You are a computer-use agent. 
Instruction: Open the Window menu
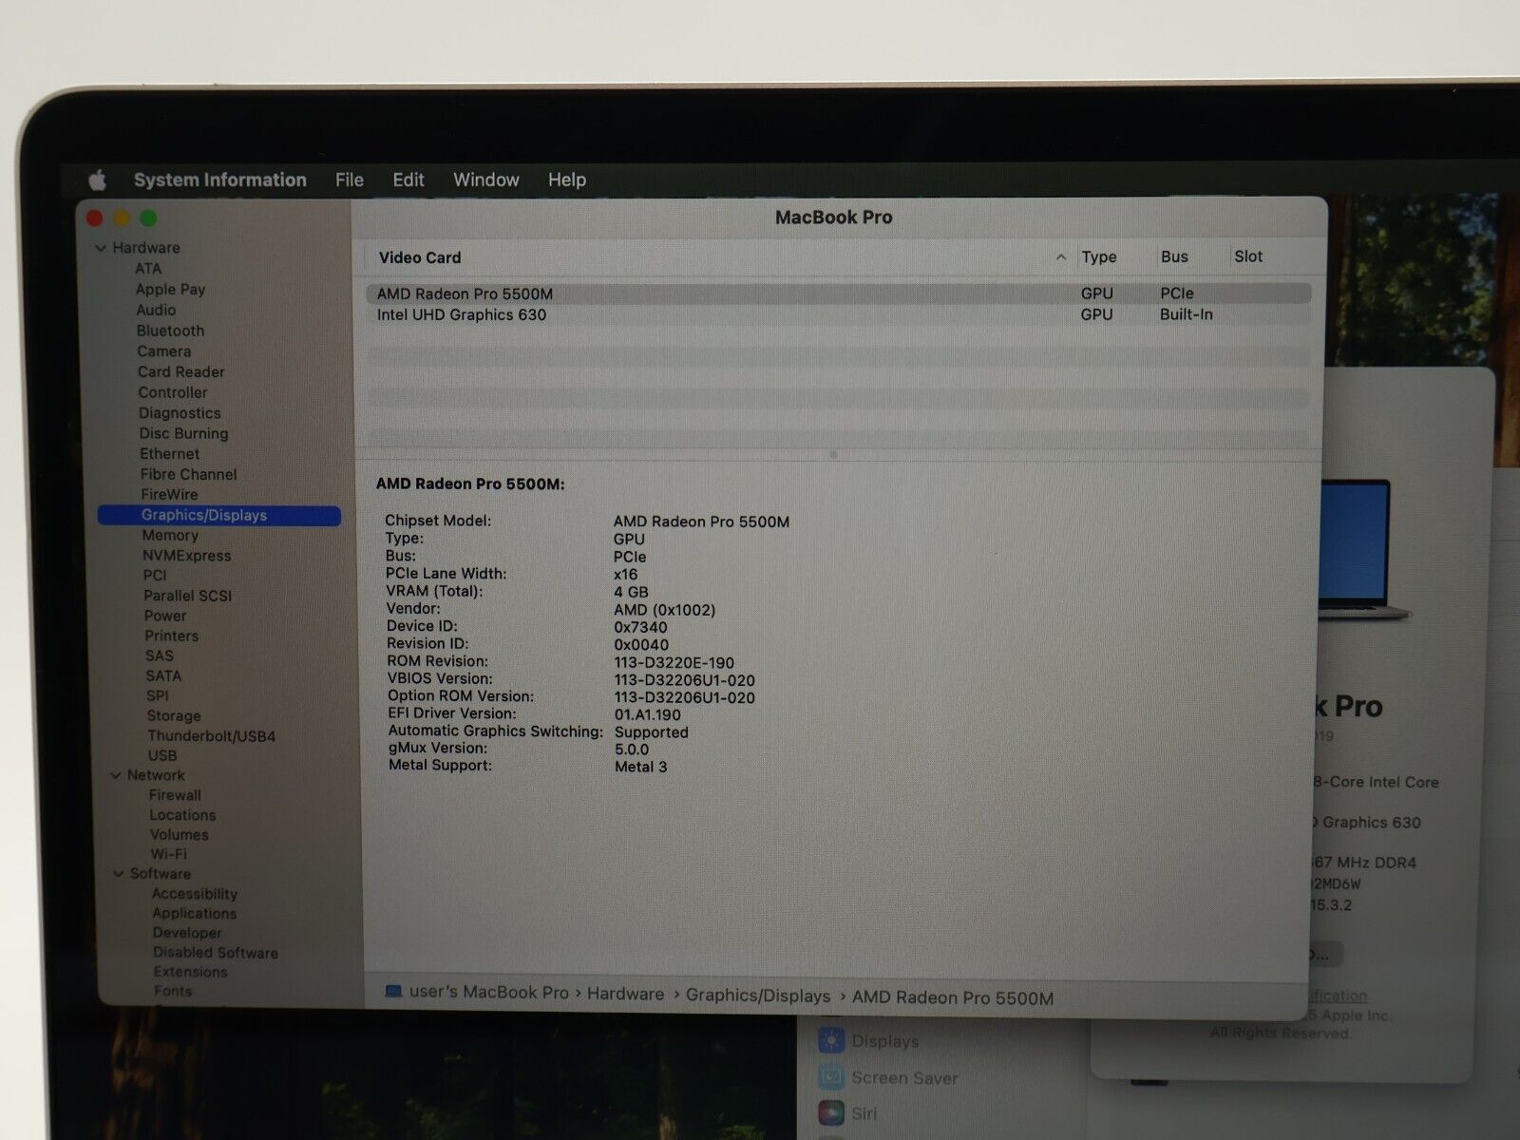click(x=485, y=180)
